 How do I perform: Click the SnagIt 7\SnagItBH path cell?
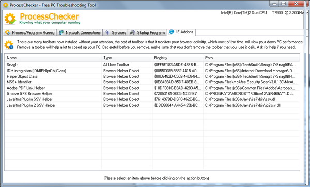(x=250, y=76)
